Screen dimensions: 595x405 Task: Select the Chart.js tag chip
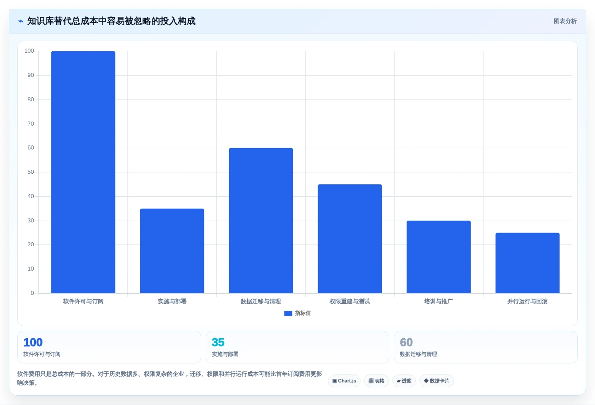[344, 381]
